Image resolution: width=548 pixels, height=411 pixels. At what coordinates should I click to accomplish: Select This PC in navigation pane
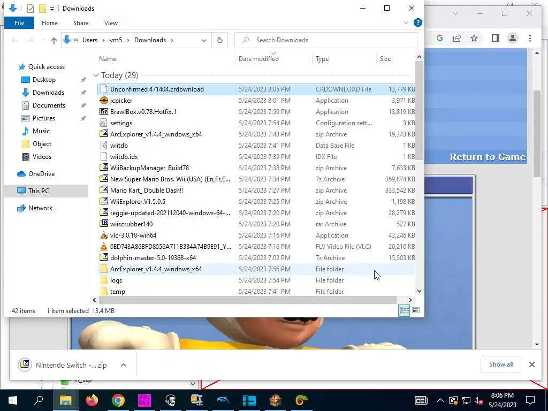39,191
